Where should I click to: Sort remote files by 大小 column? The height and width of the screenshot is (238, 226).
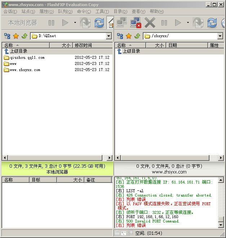click(x=156, y=45)
